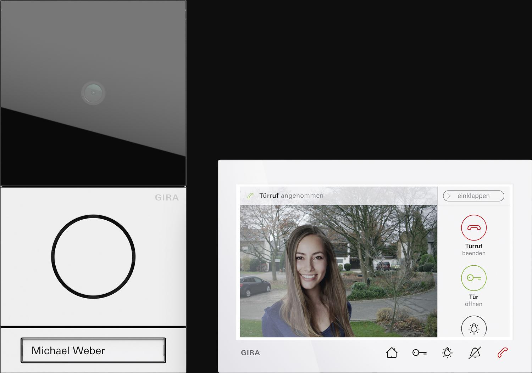The height and width of the screenshot is (373, 532).
Task: Click the GIRA logo on the indoor display
Action: pyautogui.click(x=250, y=353)
